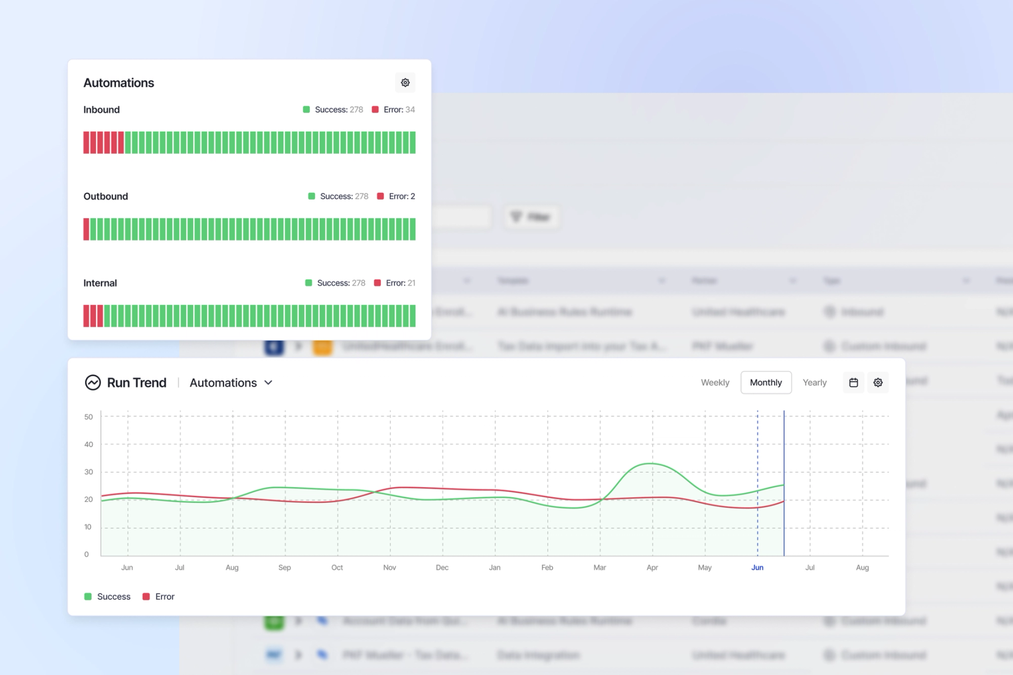Screen dimensions: 1013x675
Task: Open the calendar date picker in Run Trend
Action: click(x=853, y=382)
